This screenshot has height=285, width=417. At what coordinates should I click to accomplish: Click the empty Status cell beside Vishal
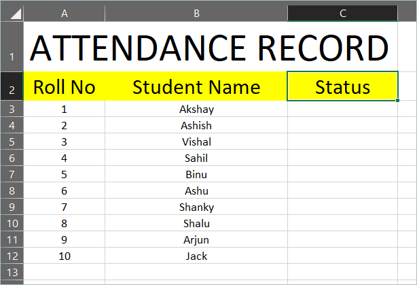tap(342, 141)
